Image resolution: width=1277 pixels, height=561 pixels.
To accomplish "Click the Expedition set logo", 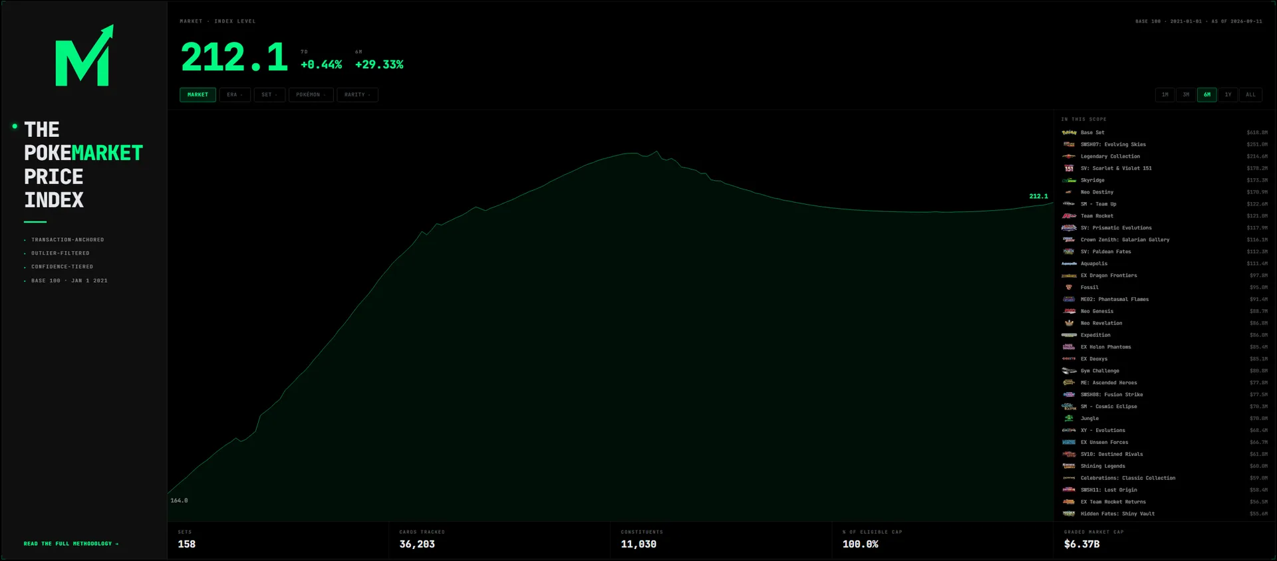I will 1069,336.
